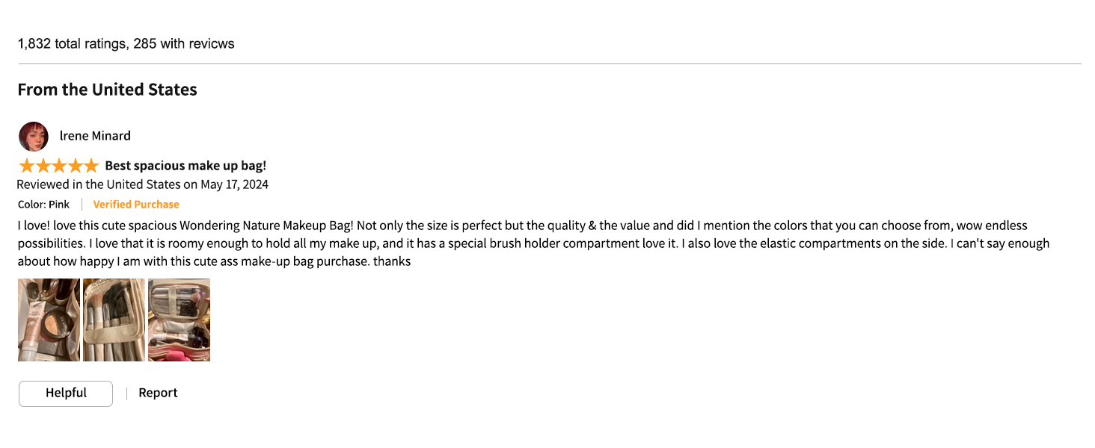
Task: Click the 1,832 total ratings text
Action: [x=72, y=44]
